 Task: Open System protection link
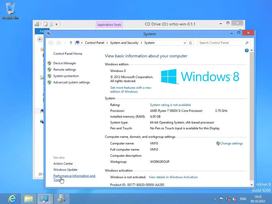click(66, 76)
